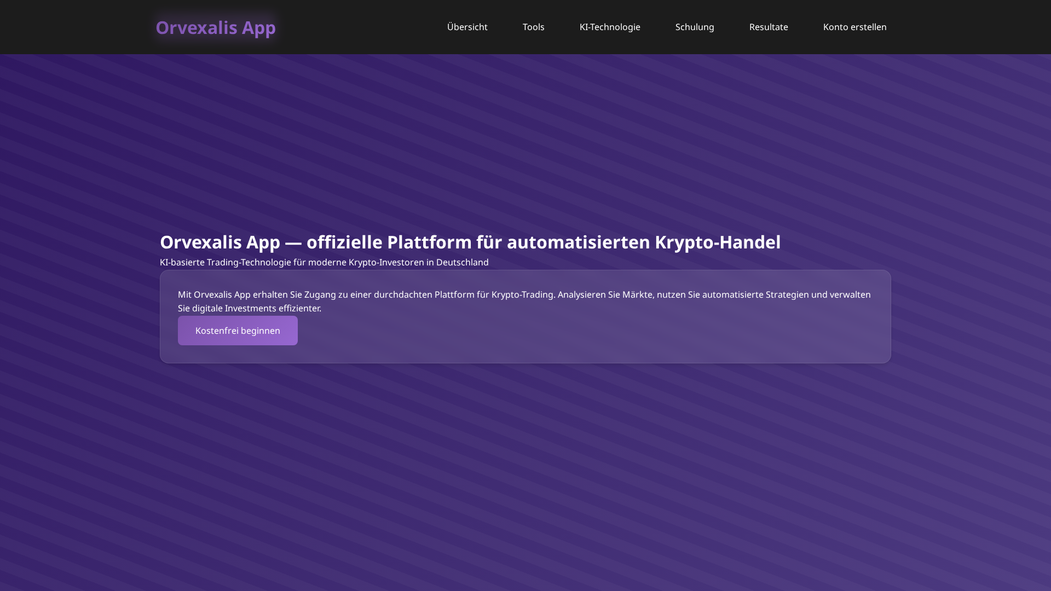Image resolution: width=1051 pixels, height=591 pixels.
Task: Open the Übersicht menu item
Action: coord(467,27)
